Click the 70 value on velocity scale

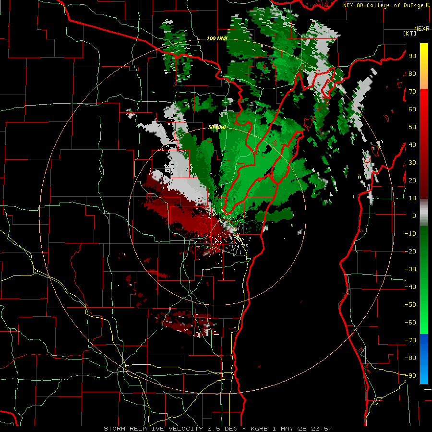click(x=412, y=92)
